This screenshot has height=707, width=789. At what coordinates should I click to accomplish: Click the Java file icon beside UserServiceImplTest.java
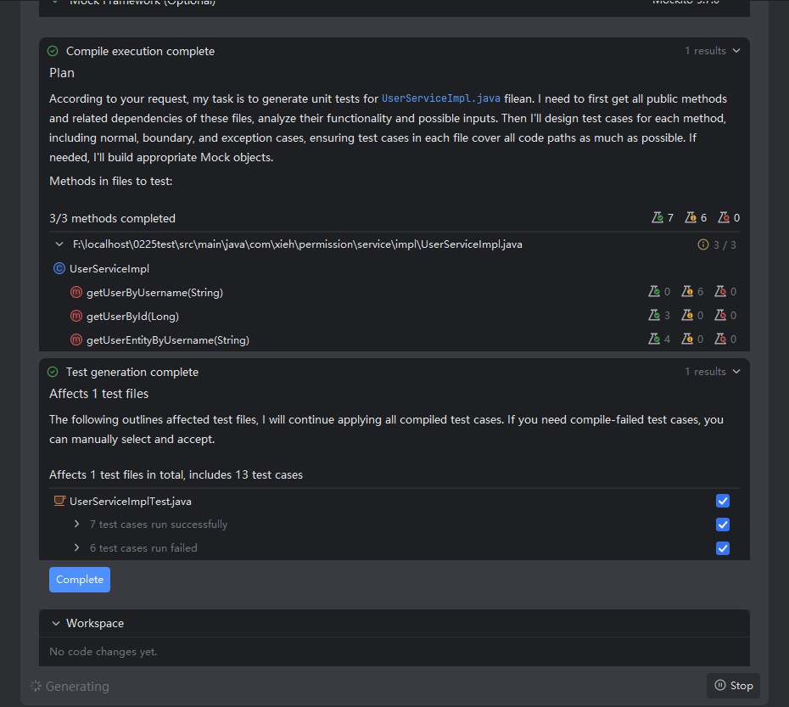[59, 502]
